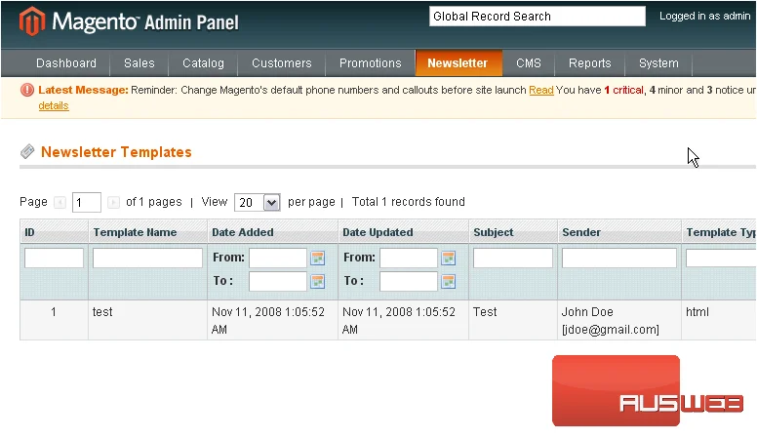
Task: Focus the Global Record Search field
Action: 538,17
